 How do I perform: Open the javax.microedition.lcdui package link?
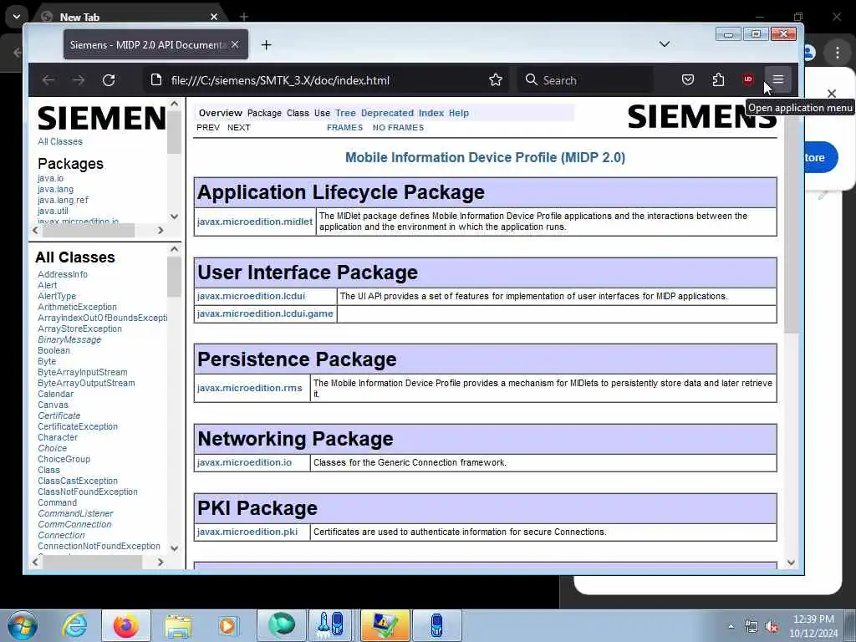[251, 297]
